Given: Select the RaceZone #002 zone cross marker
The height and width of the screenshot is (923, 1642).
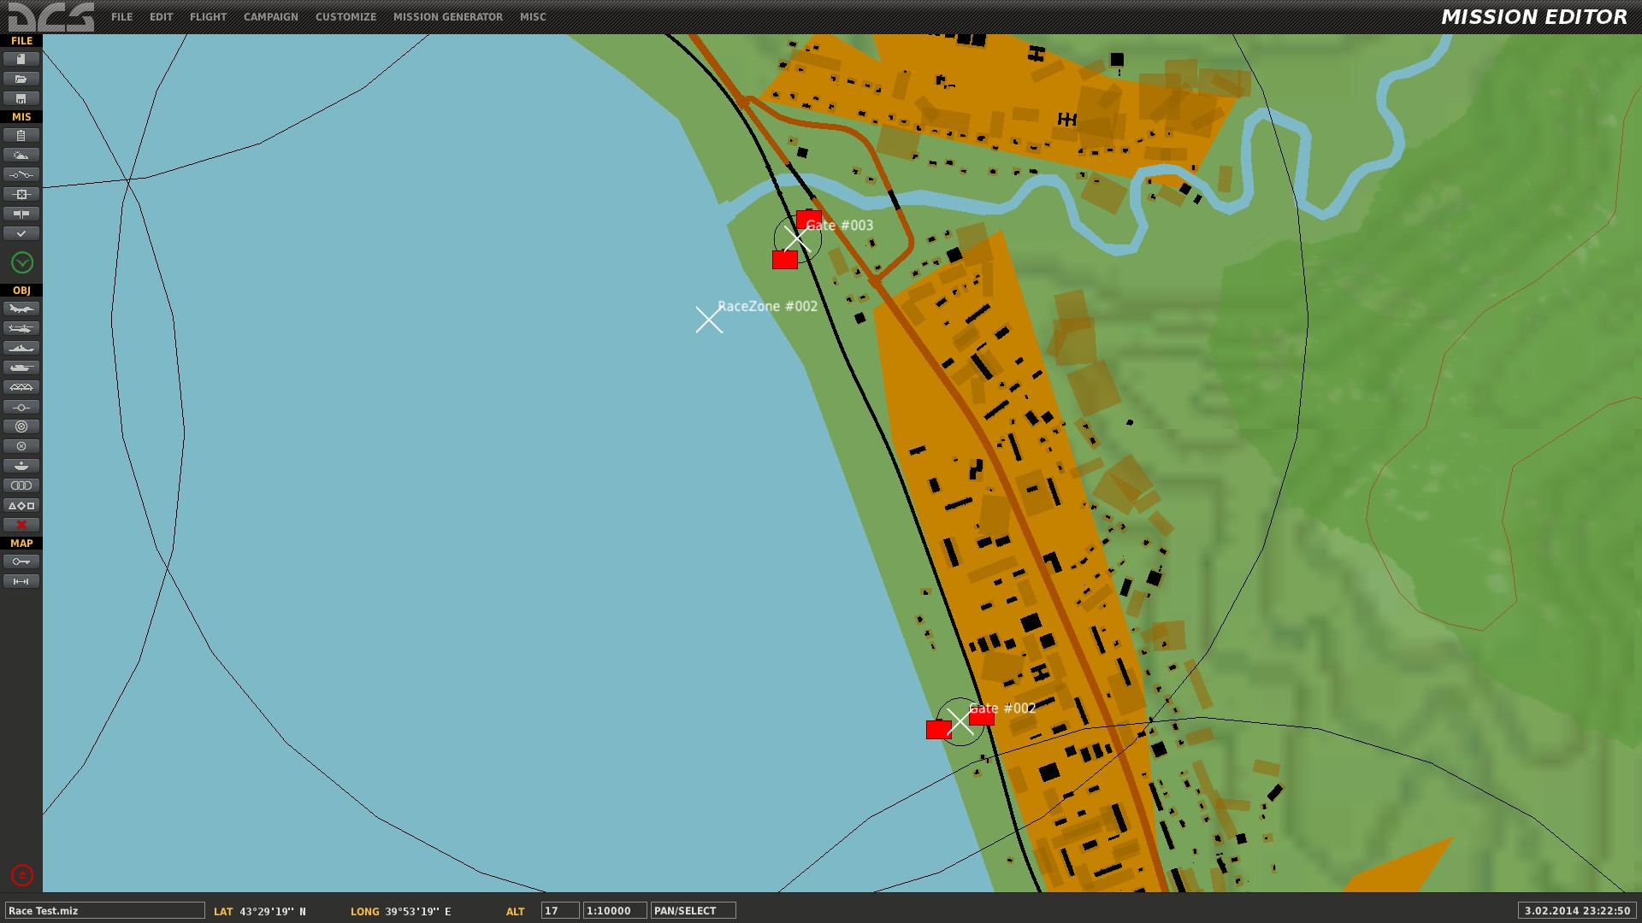Looking at the screenshot, I should click(709, 320).
